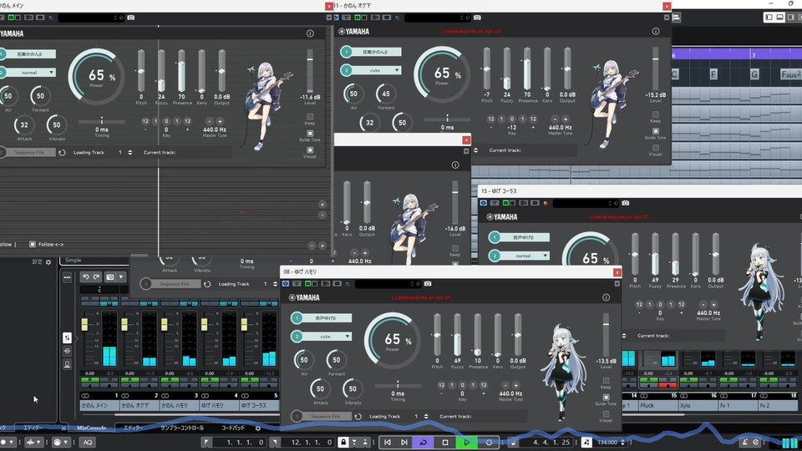
Task: Enable the Follow <-> checkbox
Action: [x=33, y=245]
